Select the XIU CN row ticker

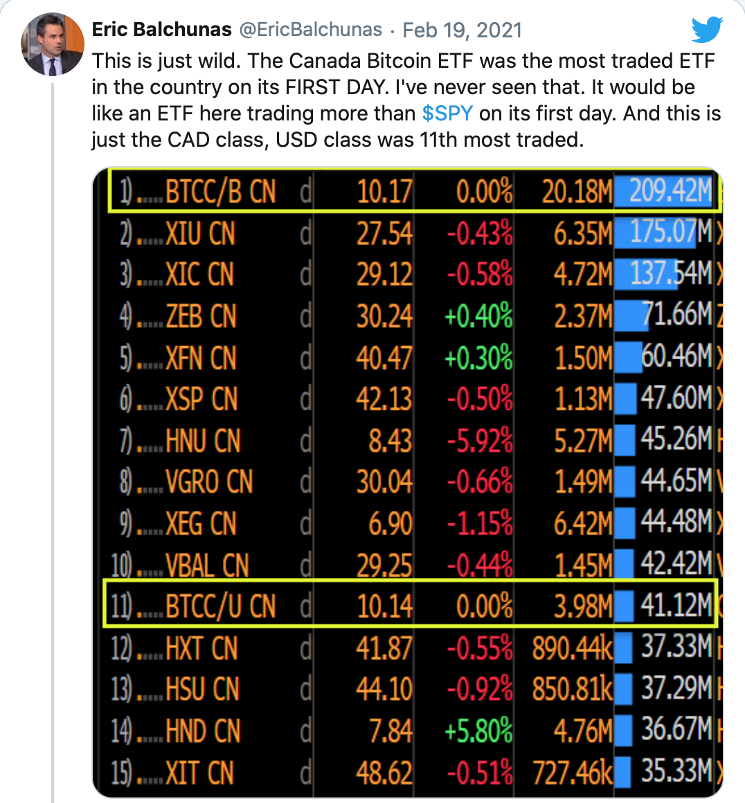[200, 233]
